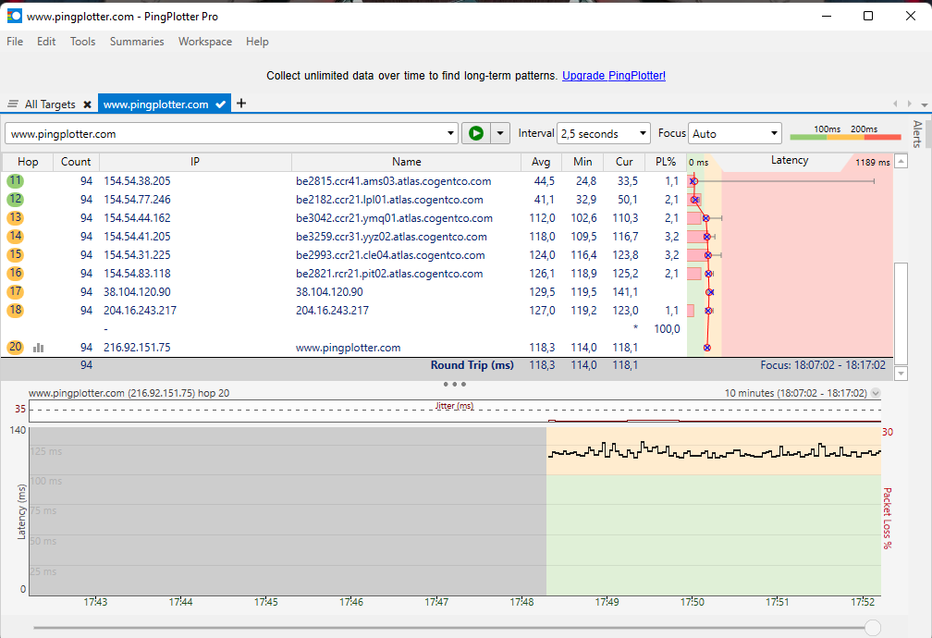Click the Upgrade PingPlotter! link
This screenshot has width=932, height=638.
tap(613, 76)
